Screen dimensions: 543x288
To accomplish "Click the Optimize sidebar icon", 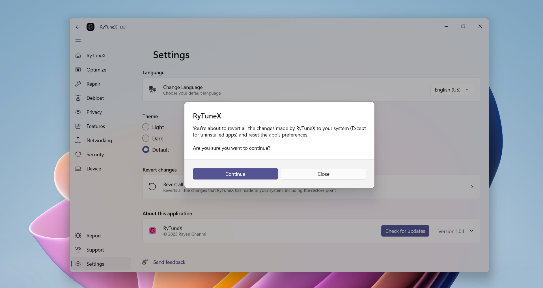I will (78, 70).
